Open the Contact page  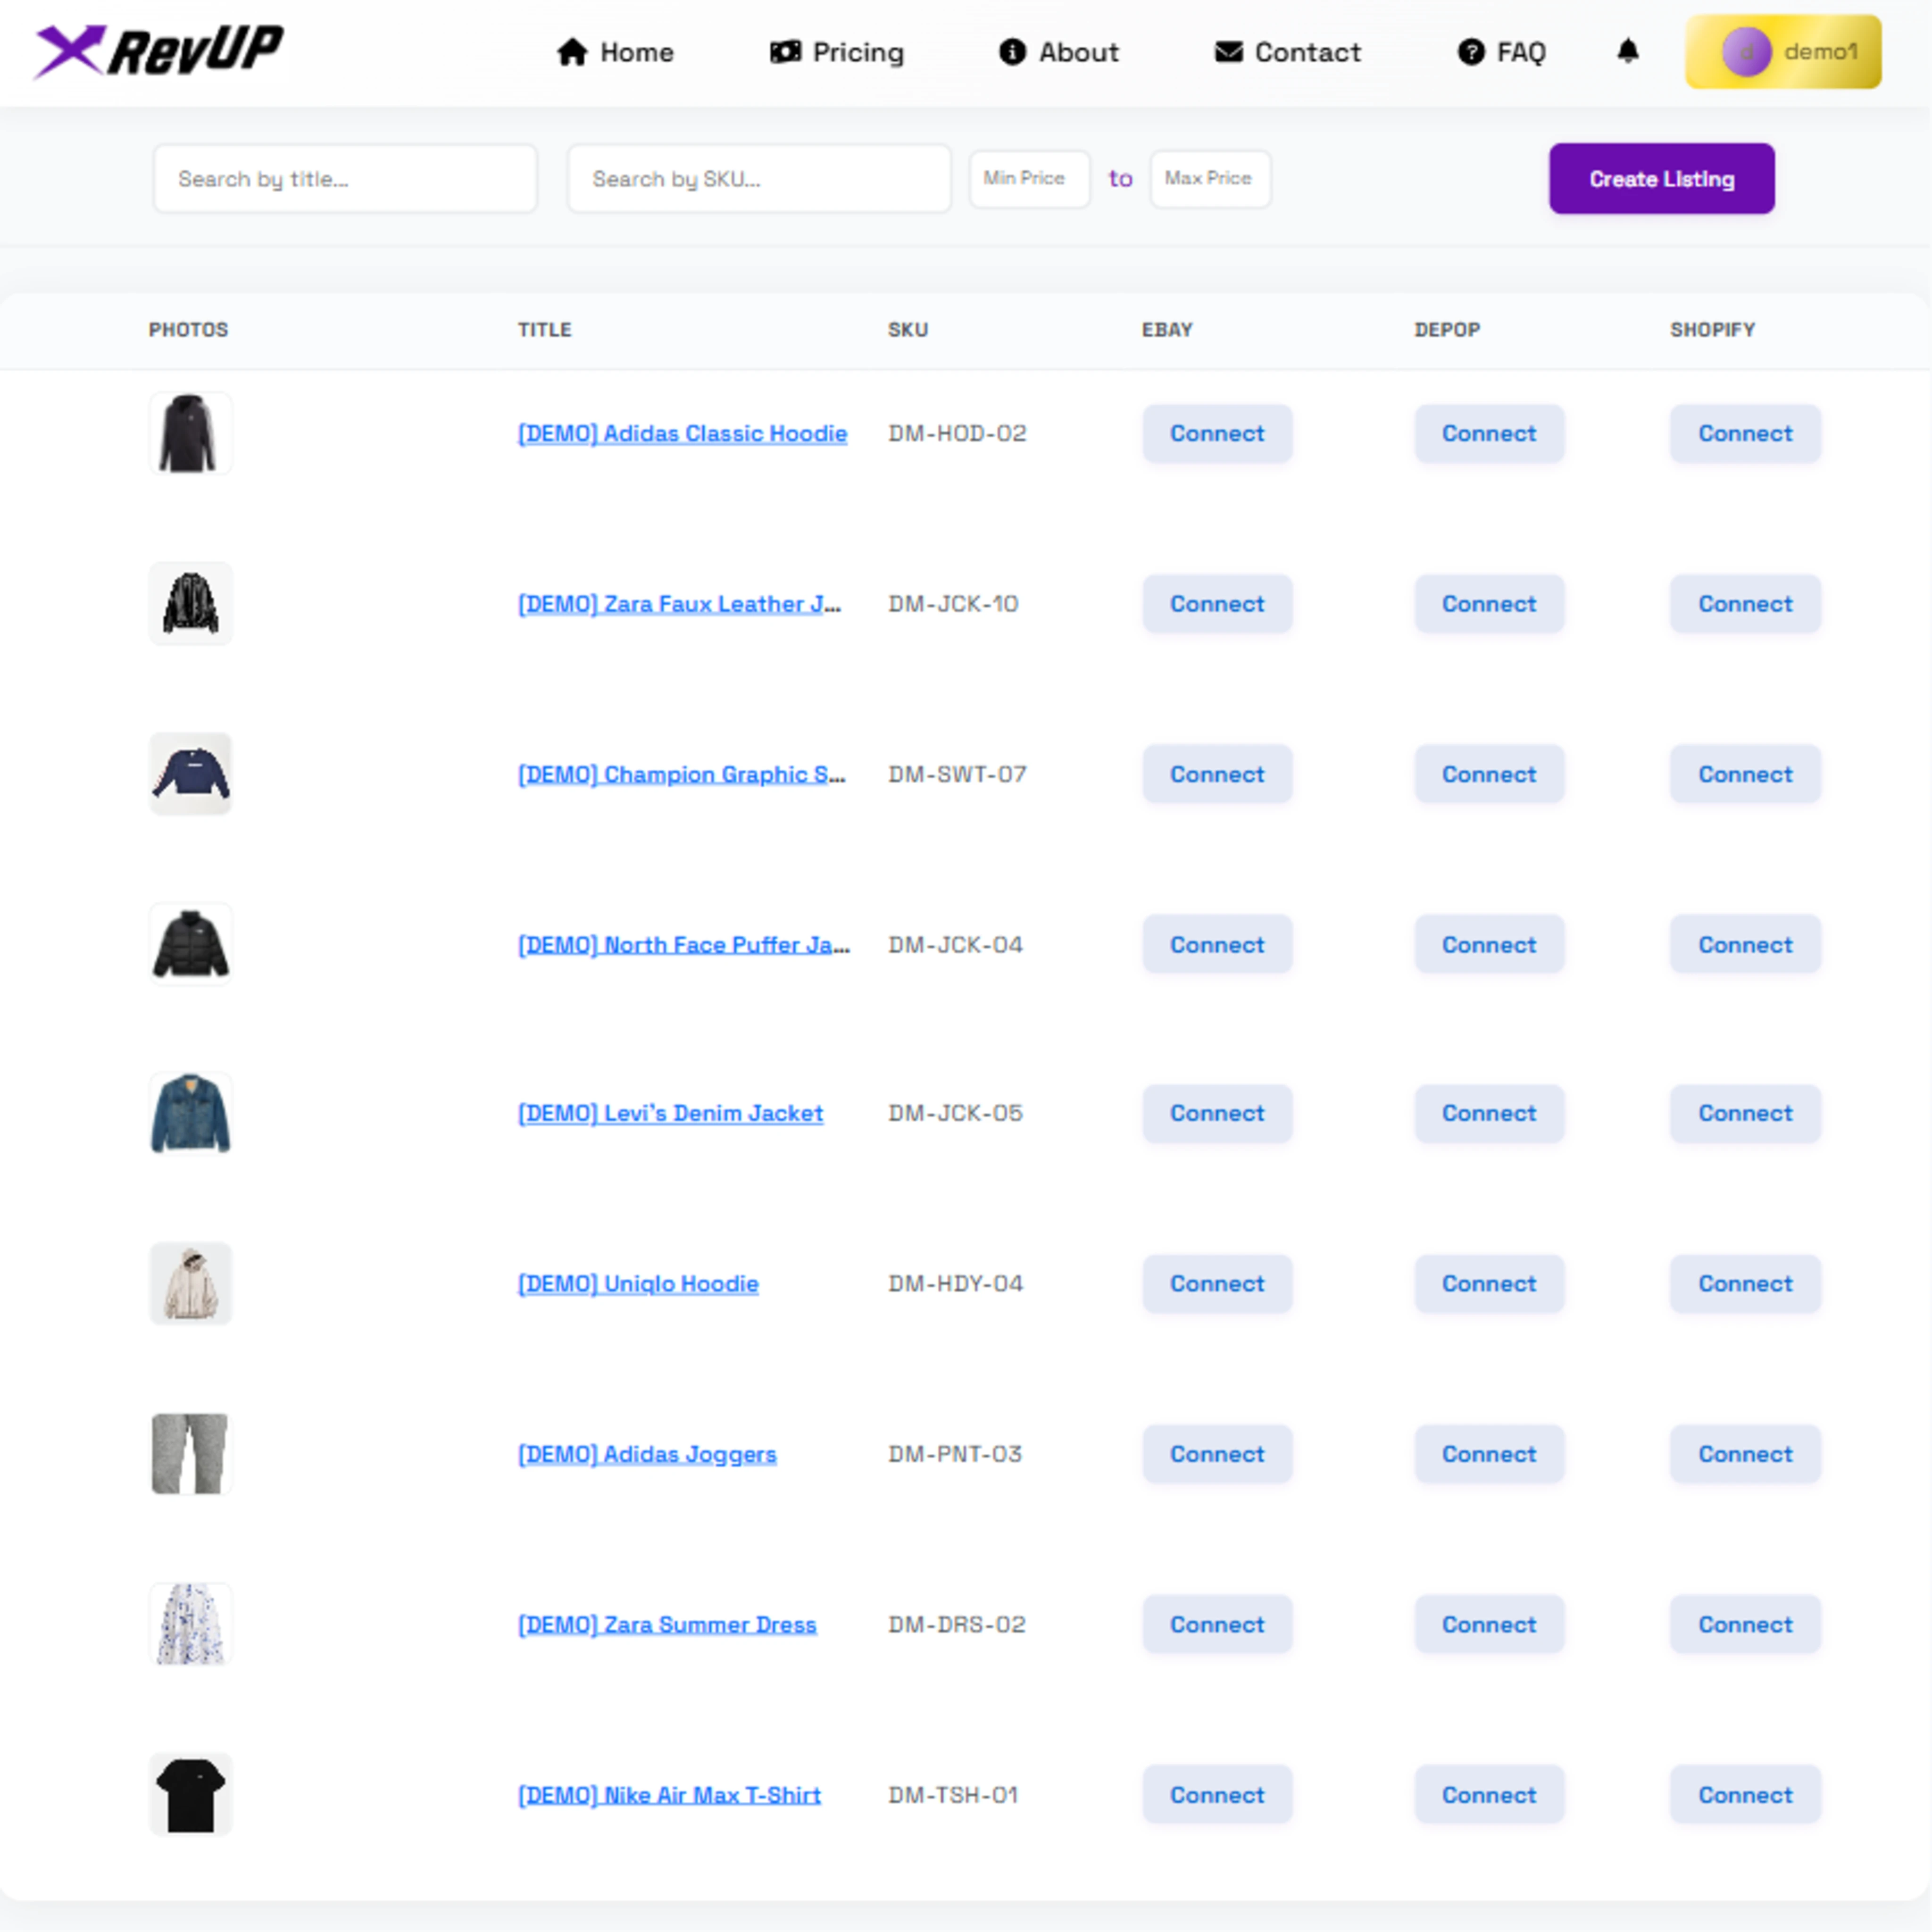(1288, 52)
